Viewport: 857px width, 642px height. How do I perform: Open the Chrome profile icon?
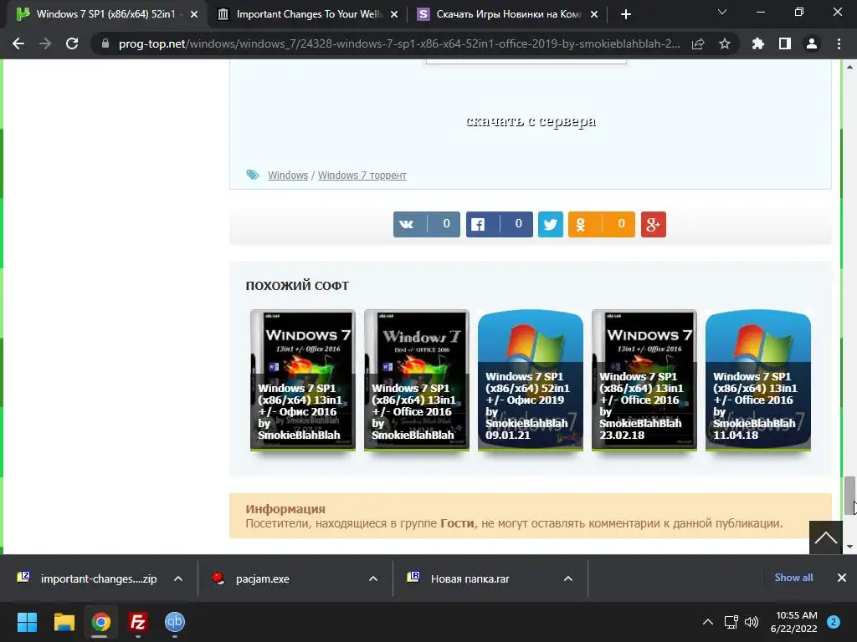812,43
